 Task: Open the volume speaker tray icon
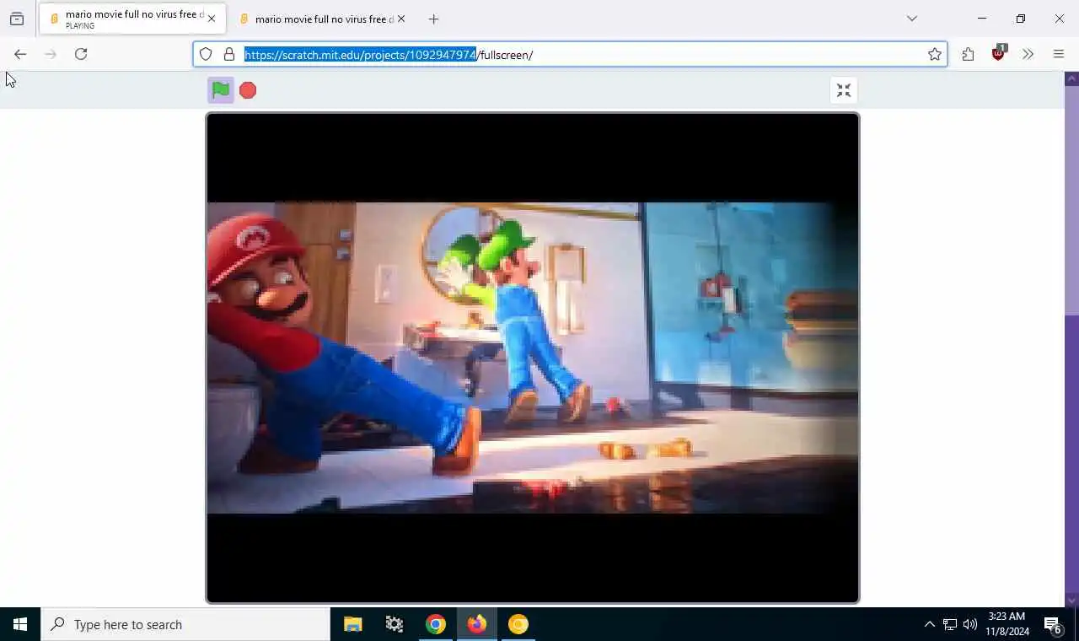pyautogui.click(x=970, y=624)
